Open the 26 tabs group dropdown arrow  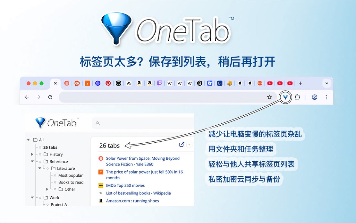(x=189, y=145)
